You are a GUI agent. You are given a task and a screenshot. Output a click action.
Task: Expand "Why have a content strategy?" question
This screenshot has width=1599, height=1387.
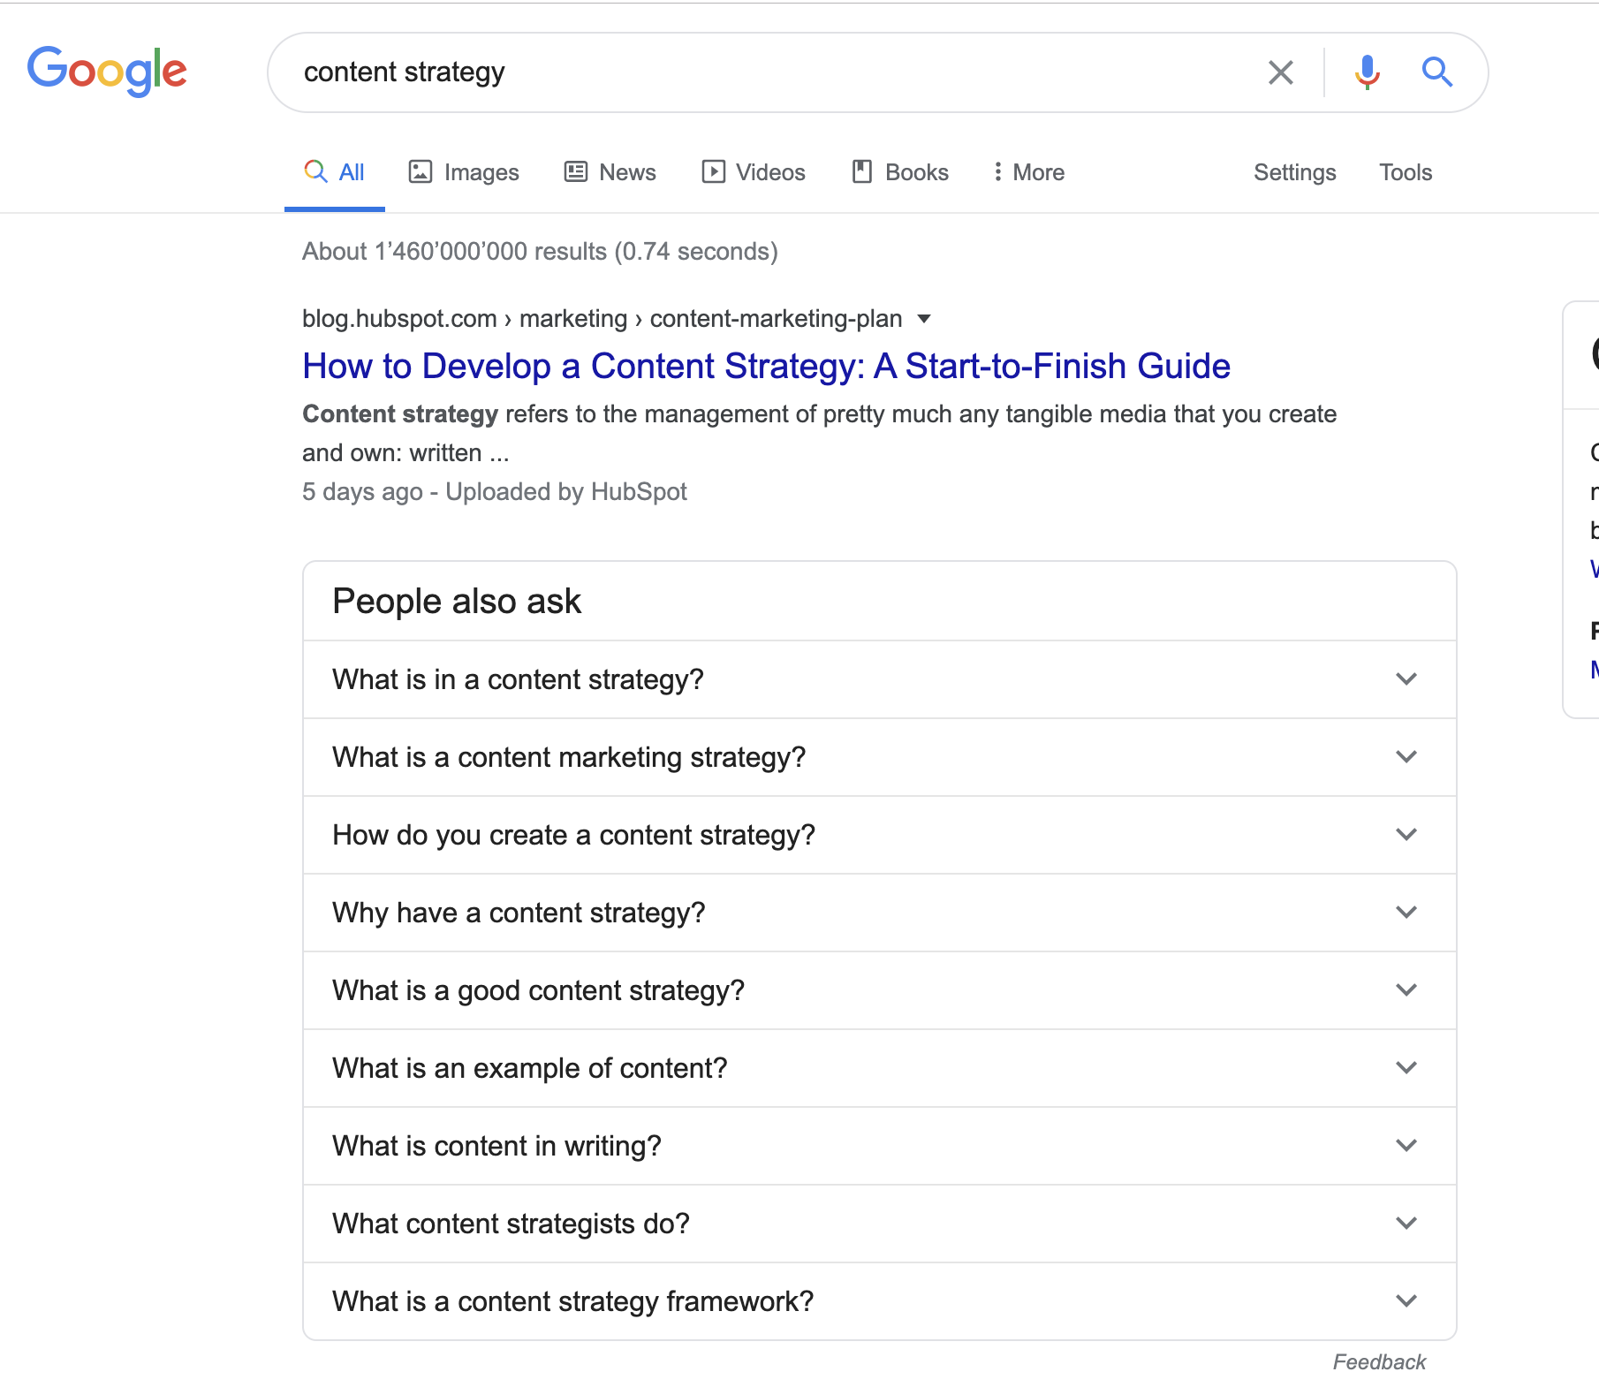[x=880, y=913]
